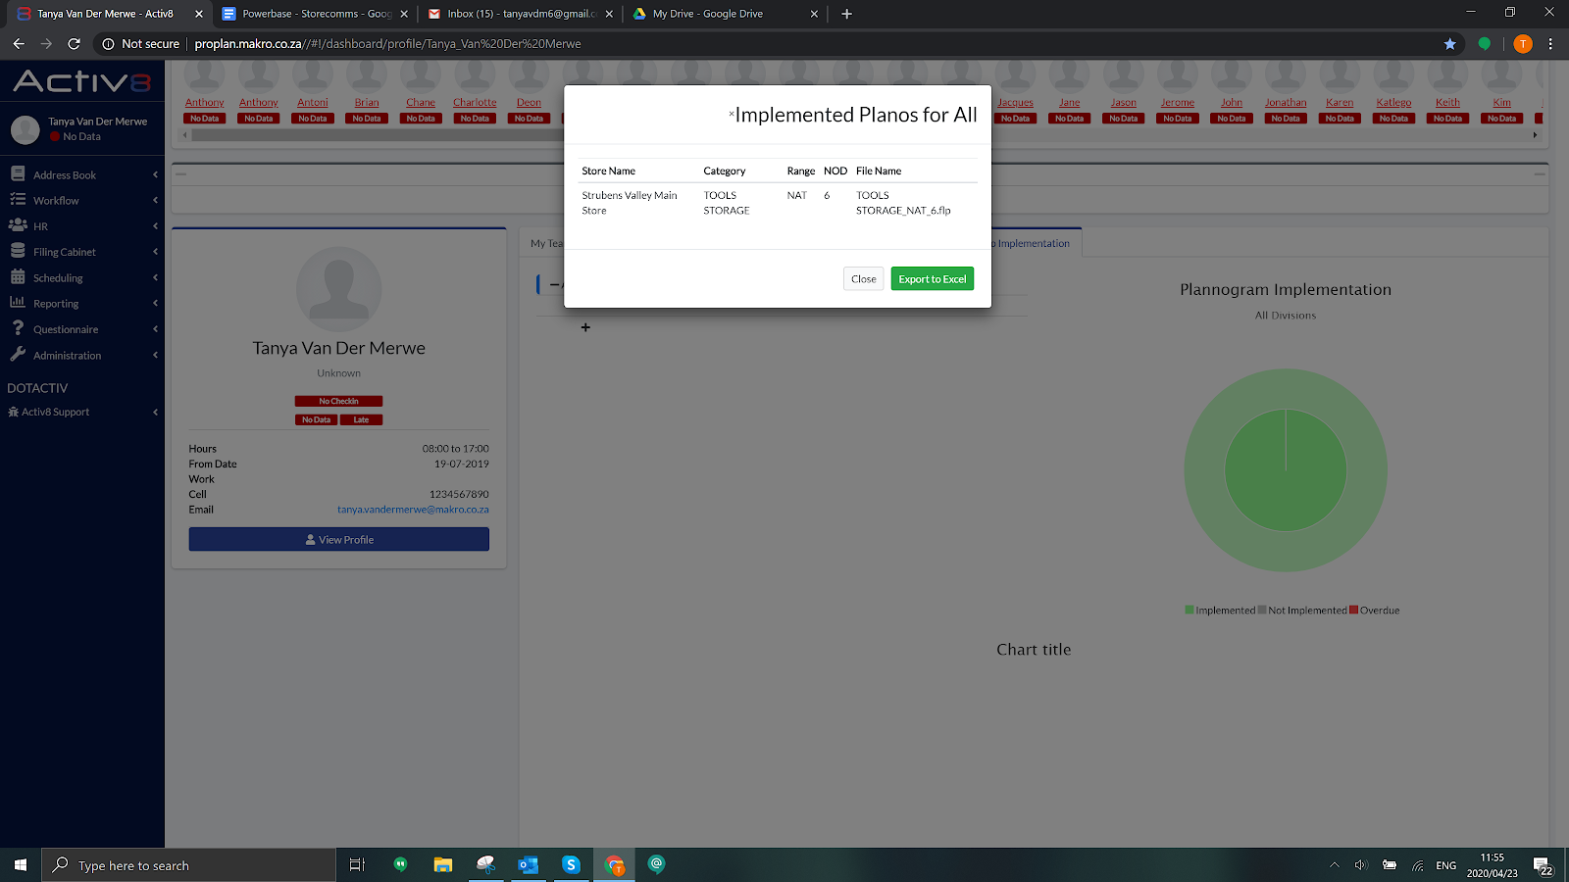Close the Implemented Planos dialog with the small x
Screen dimensions: 1569x882
(x=732, y=114)
